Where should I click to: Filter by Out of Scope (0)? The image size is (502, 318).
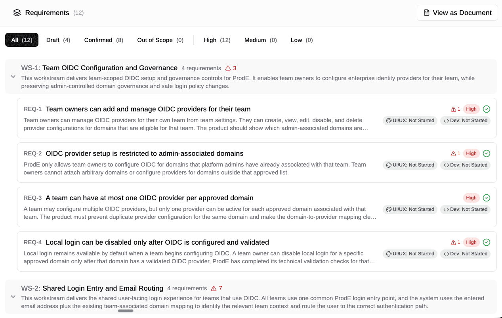coord(160,40)
